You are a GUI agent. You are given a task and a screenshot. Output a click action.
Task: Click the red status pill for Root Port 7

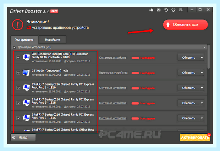(135, 118)
